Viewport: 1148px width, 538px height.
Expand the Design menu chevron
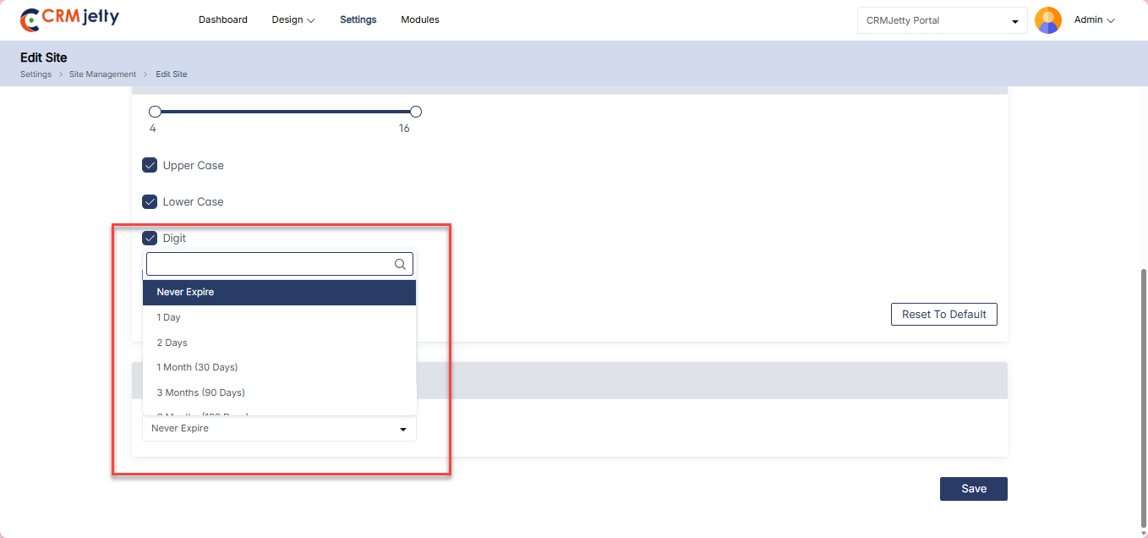tap(311, 20)
